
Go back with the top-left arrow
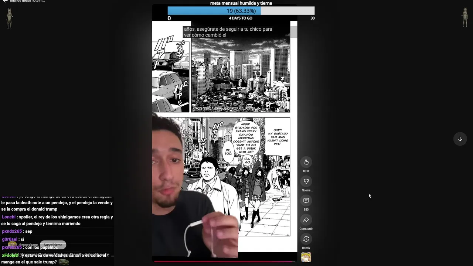(x=5, y=1)
